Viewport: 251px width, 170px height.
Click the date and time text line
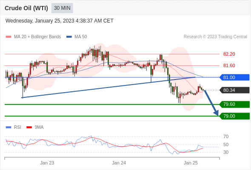coord(60,21)
